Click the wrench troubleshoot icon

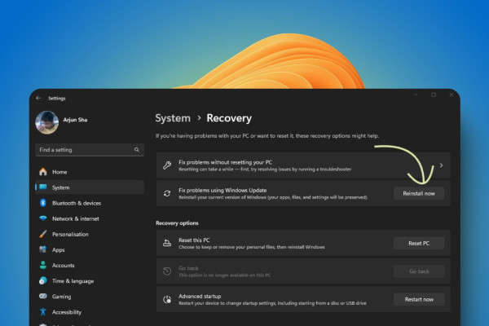[x=167, y=165]
